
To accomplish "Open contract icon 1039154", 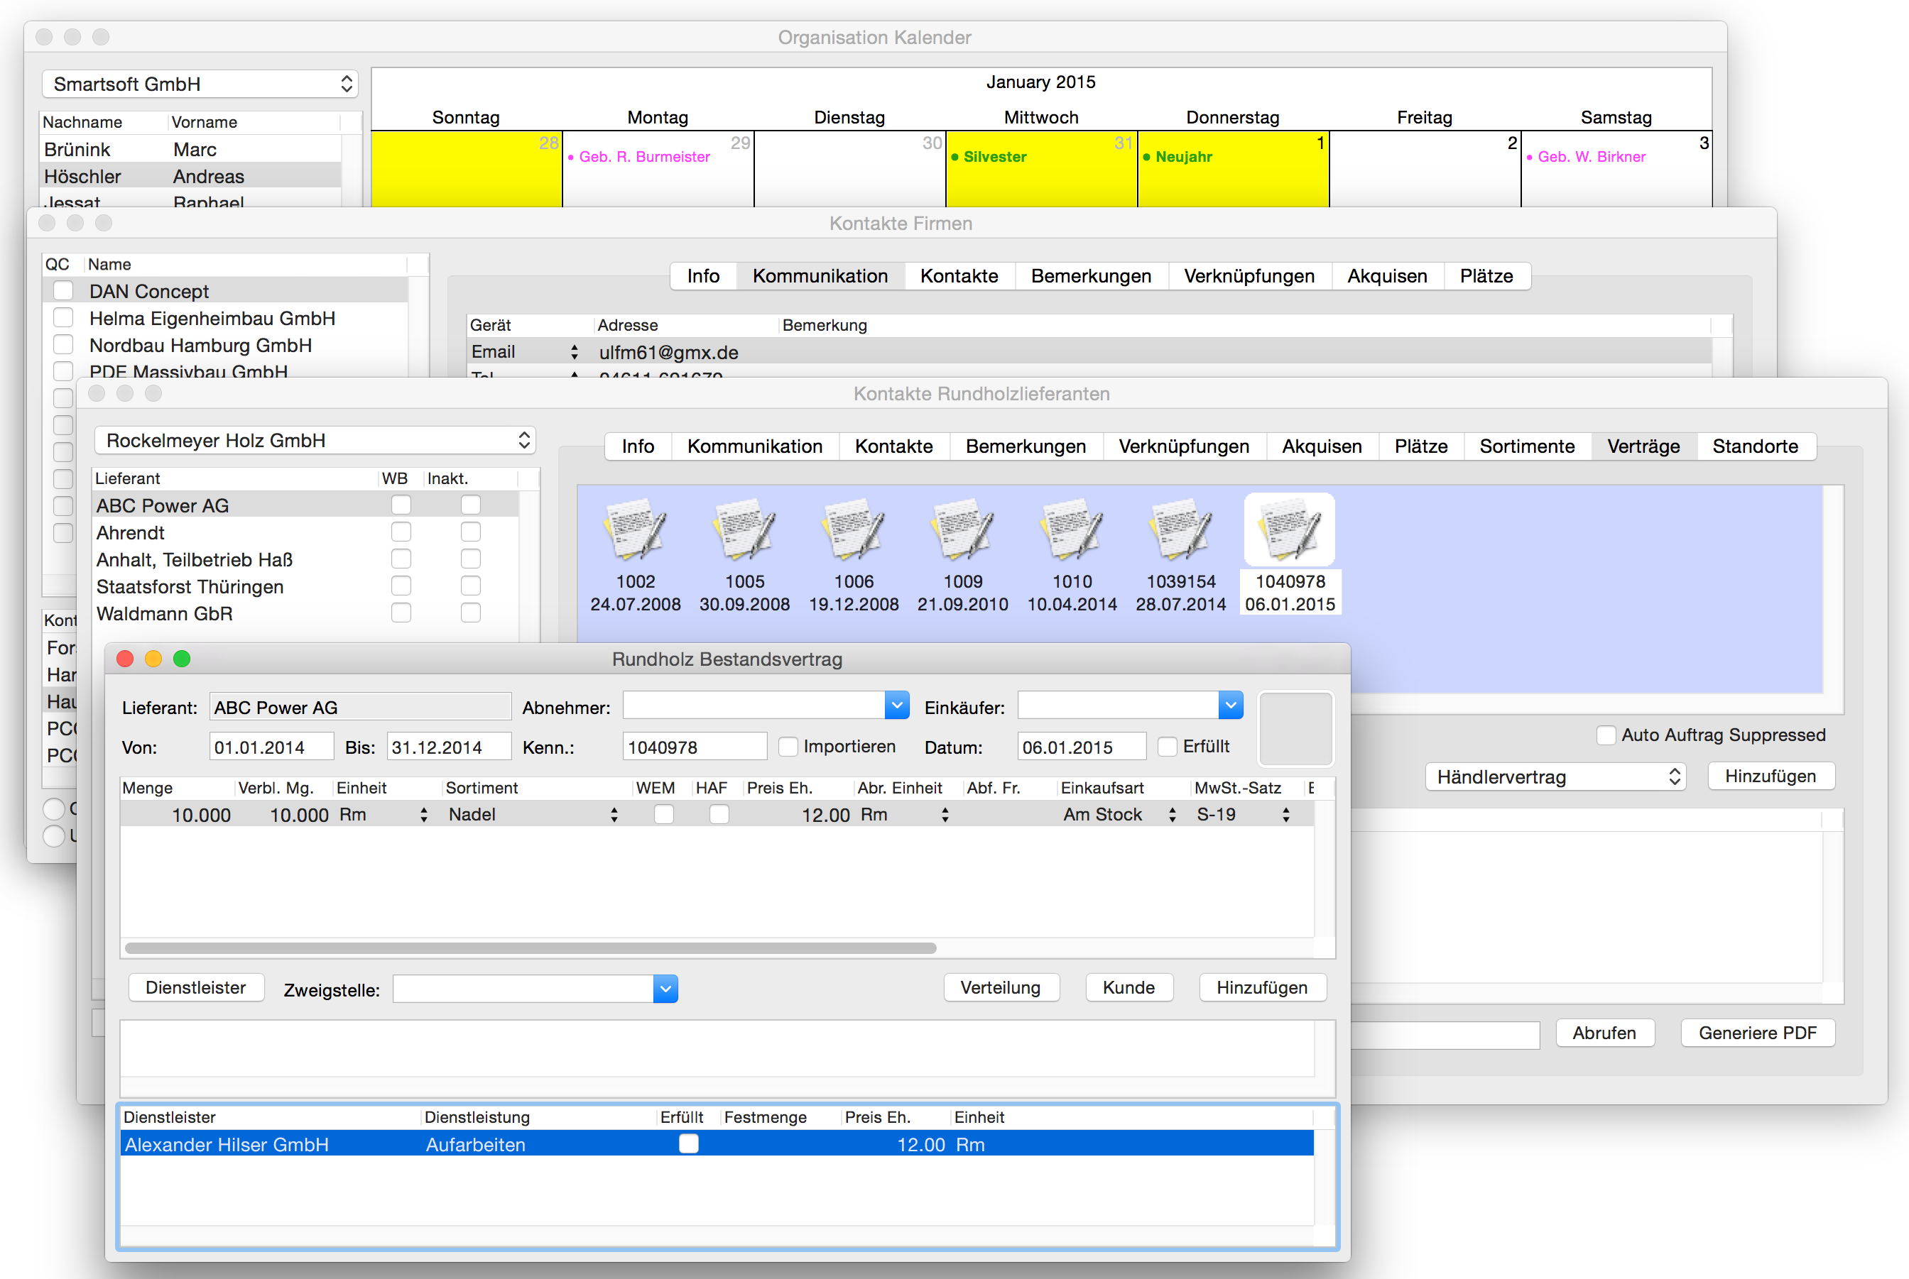I will (1181, 530).
